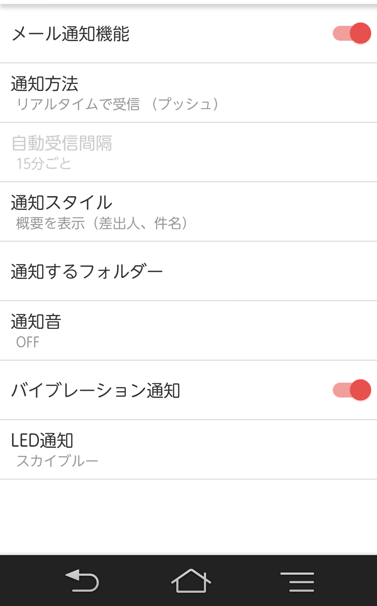The width and height of the screenshot is (377, 606).
Task: Tap the 通知方法 heading text
Action: (x=45, y=84)
